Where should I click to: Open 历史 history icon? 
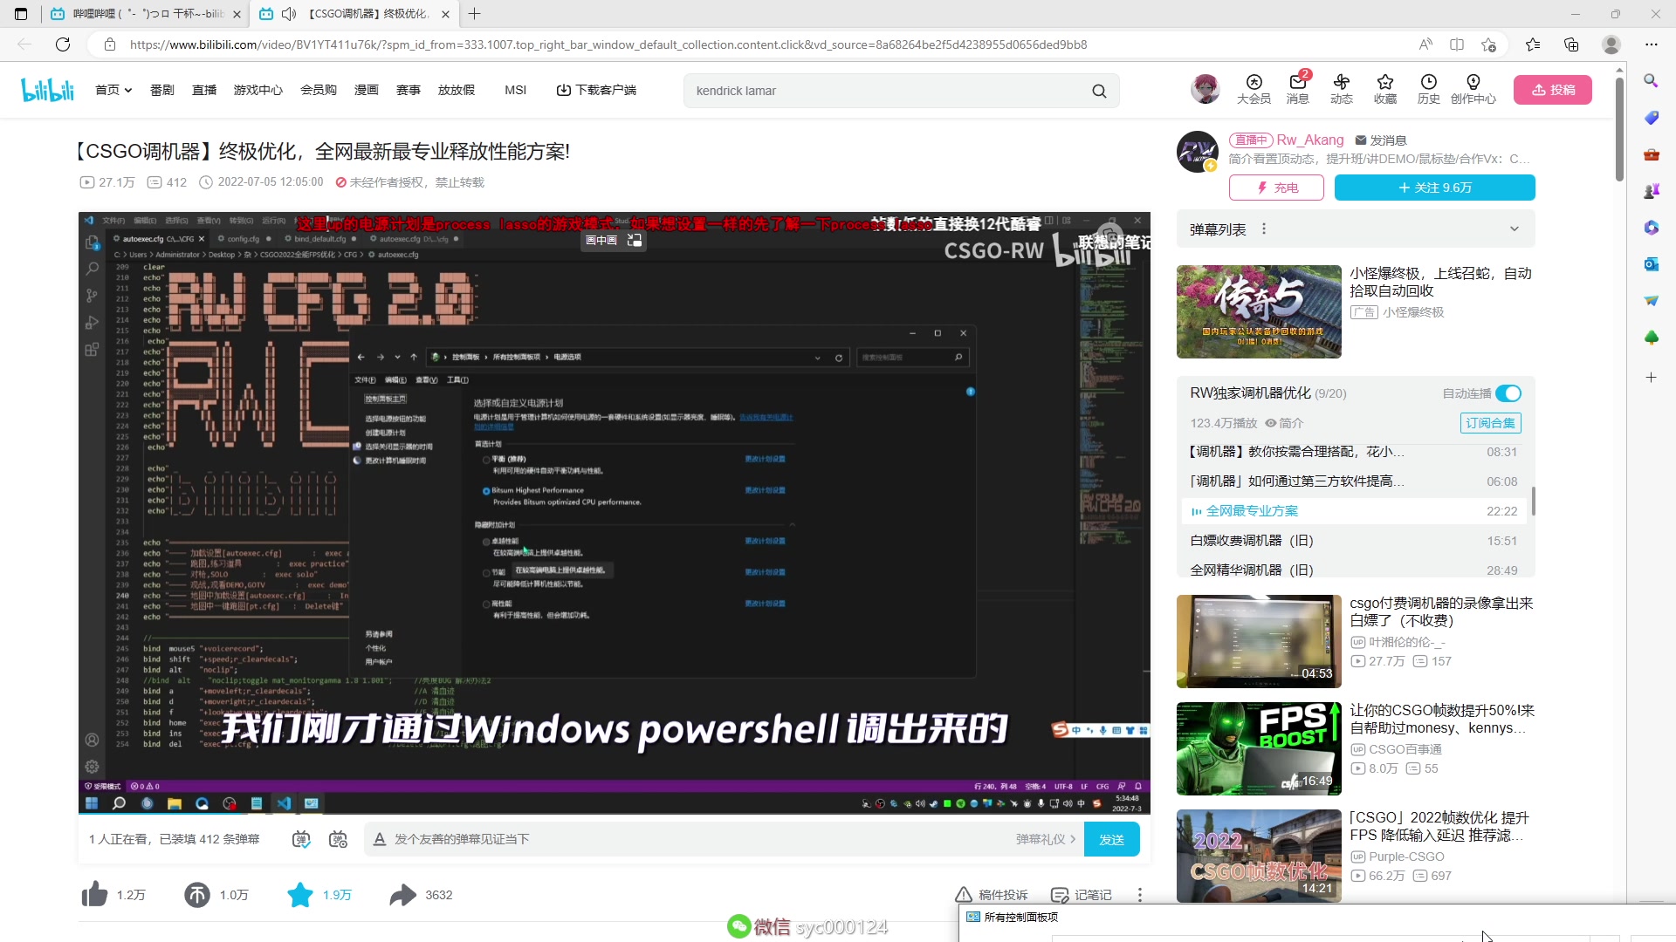coord(1428,89)
